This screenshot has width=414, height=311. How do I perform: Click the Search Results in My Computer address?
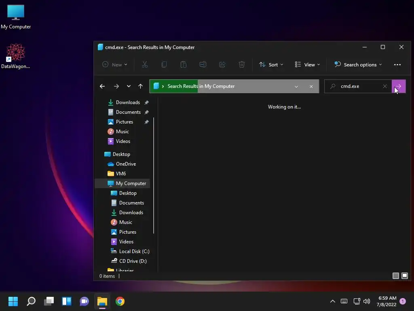[x=201, y=86]
